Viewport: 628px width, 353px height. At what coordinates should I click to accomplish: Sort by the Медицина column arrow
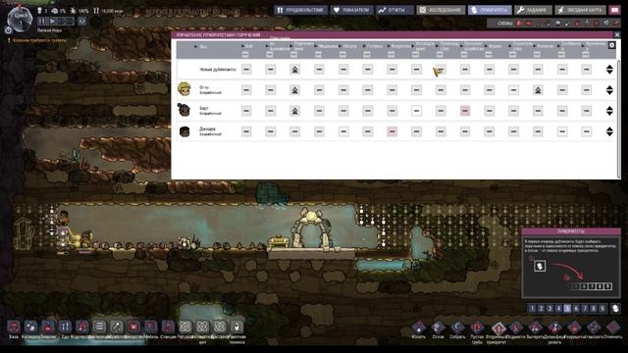pos(316,46)
